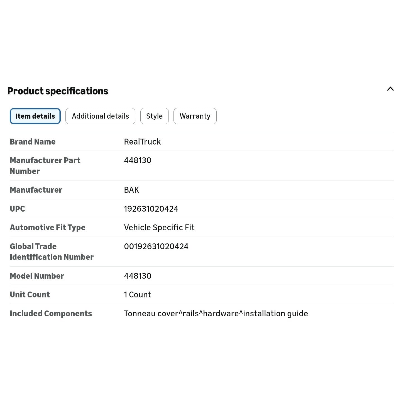This screenshot has width=401, height=401.
Task: Select the Item details tab
Action: (35, 116)
